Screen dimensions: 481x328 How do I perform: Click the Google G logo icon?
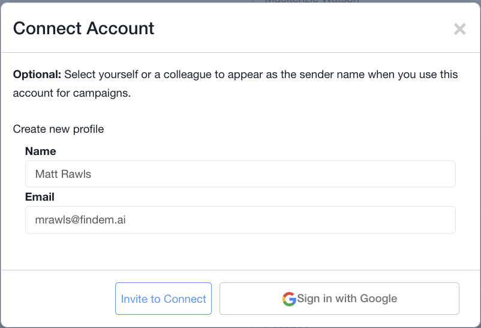289,299
